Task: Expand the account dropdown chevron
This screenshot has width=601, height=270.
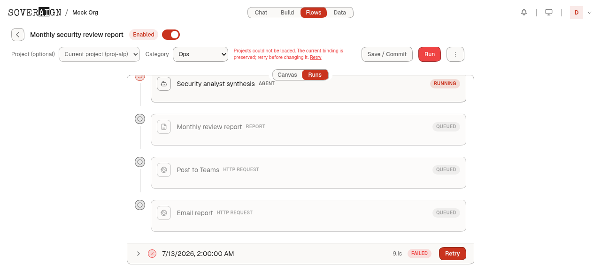Action: point(590,13)
